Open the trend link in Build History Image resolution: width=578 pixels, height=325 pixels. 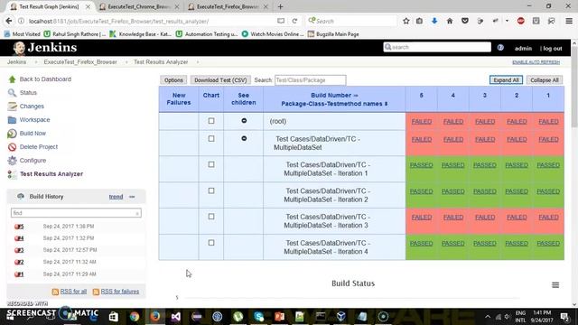116,197
